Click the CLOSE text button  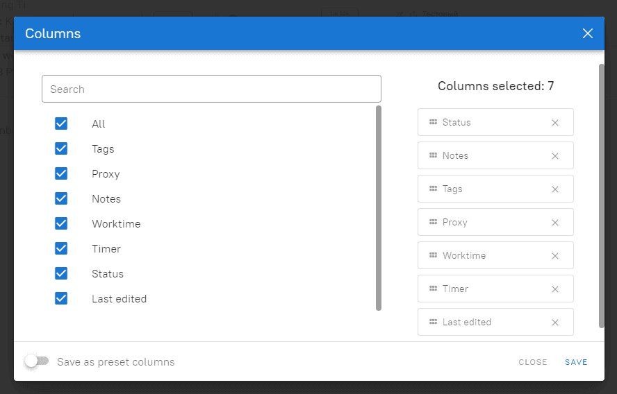(532, 362)
